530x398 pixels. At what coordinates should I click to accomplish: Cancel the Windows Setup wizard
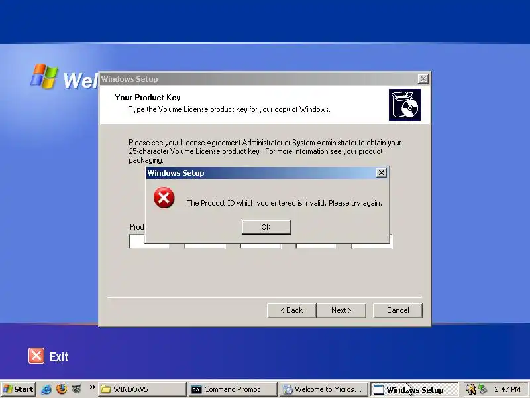397,310
